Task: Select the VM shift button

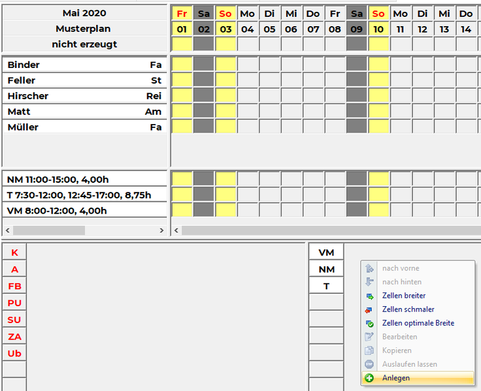Action: tap(326, 253)
